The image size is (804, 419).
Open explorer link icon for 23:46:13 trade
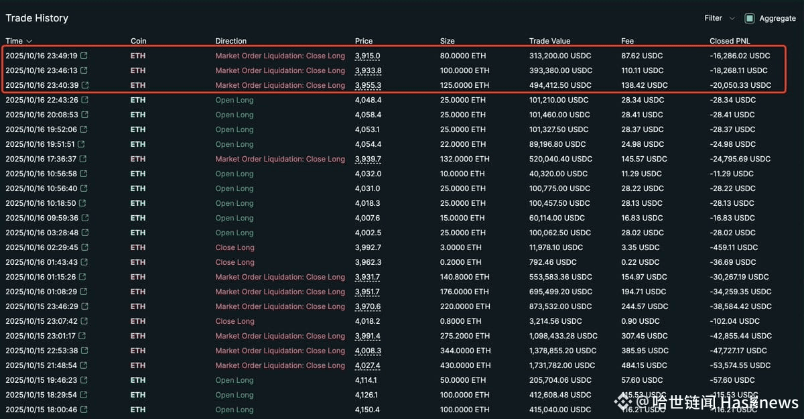(84, 70)
